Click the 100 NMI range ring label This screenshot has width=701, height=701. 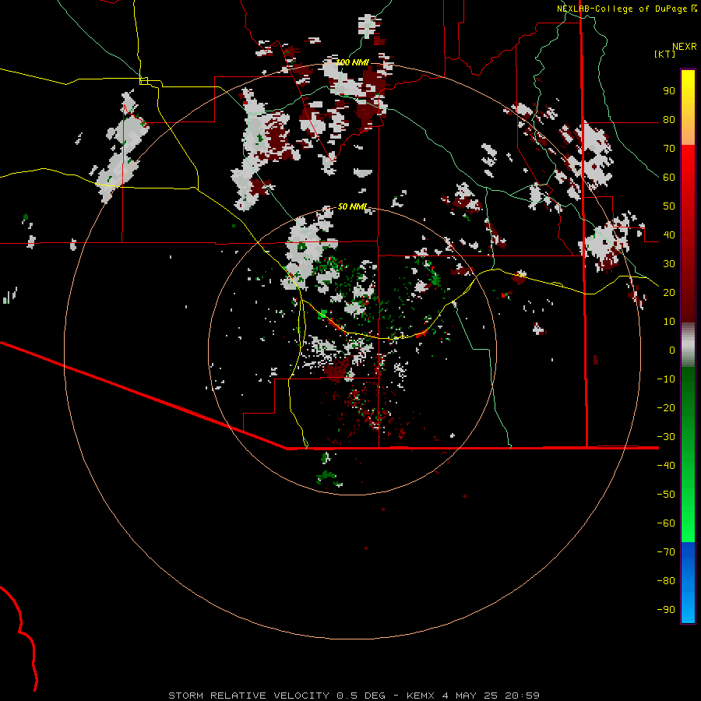pos(352,62)
